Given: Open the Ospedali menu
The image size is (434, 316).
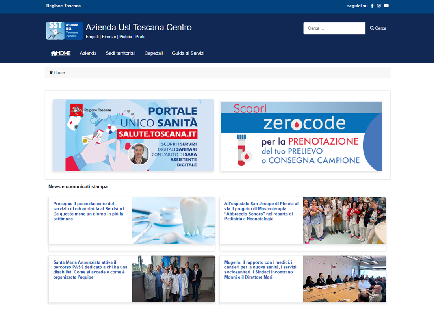Looking at the screenshot, I should pyautogui.click(x=154, y=53).
